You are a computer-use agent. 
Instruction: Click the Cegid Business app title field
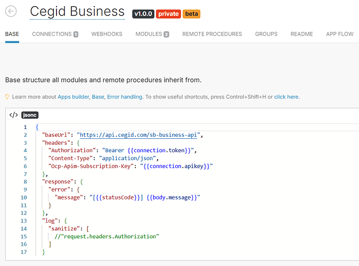[x=77, y=12]
